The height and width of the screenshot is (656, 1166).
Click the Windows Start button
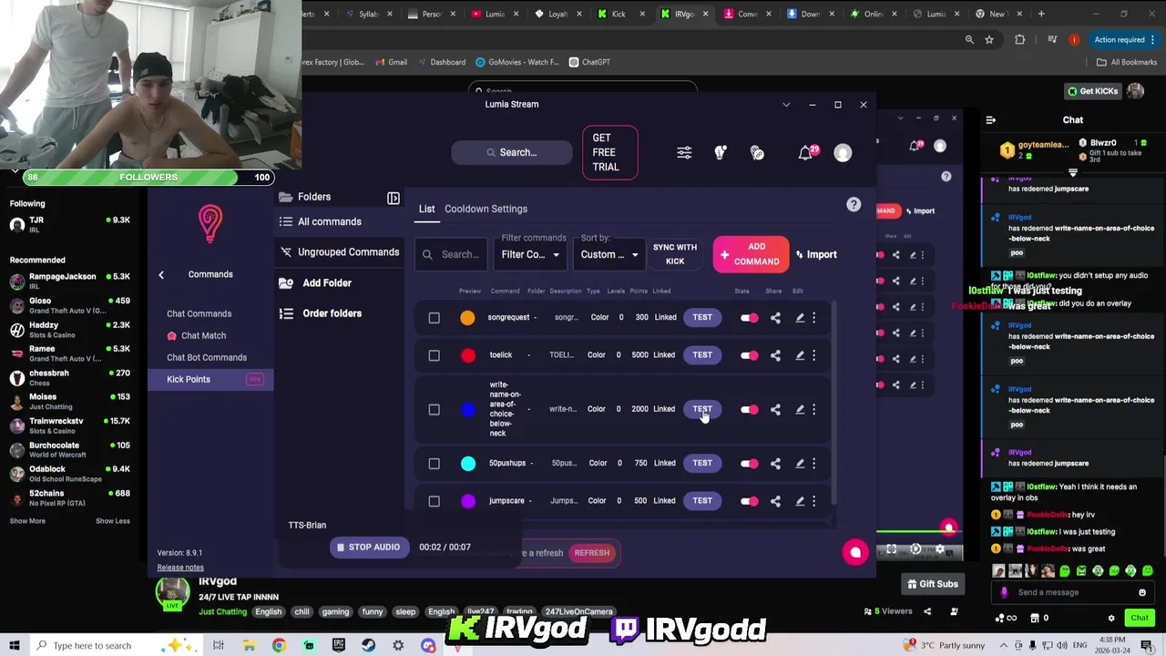pos(15,645)
